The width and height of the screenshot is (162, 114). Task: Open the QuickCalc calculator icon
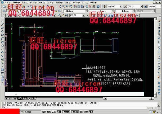(93, 7)
